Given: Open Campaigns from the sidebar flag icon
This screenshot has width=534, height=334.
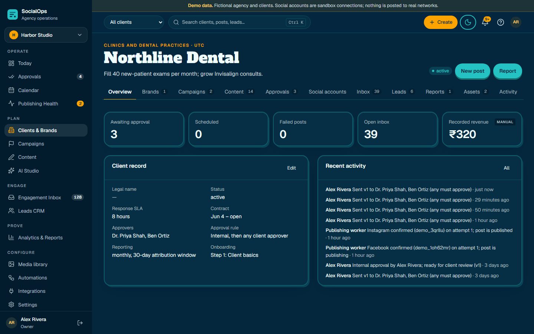Looking at the screenshot, I should [x=11, y=144].
